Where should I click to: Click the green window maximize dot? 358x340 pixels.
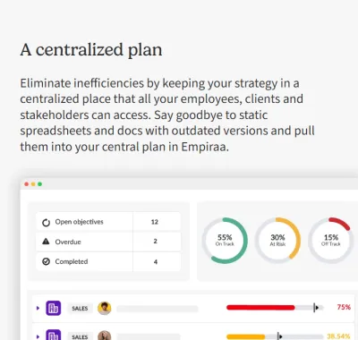(39, 184)
